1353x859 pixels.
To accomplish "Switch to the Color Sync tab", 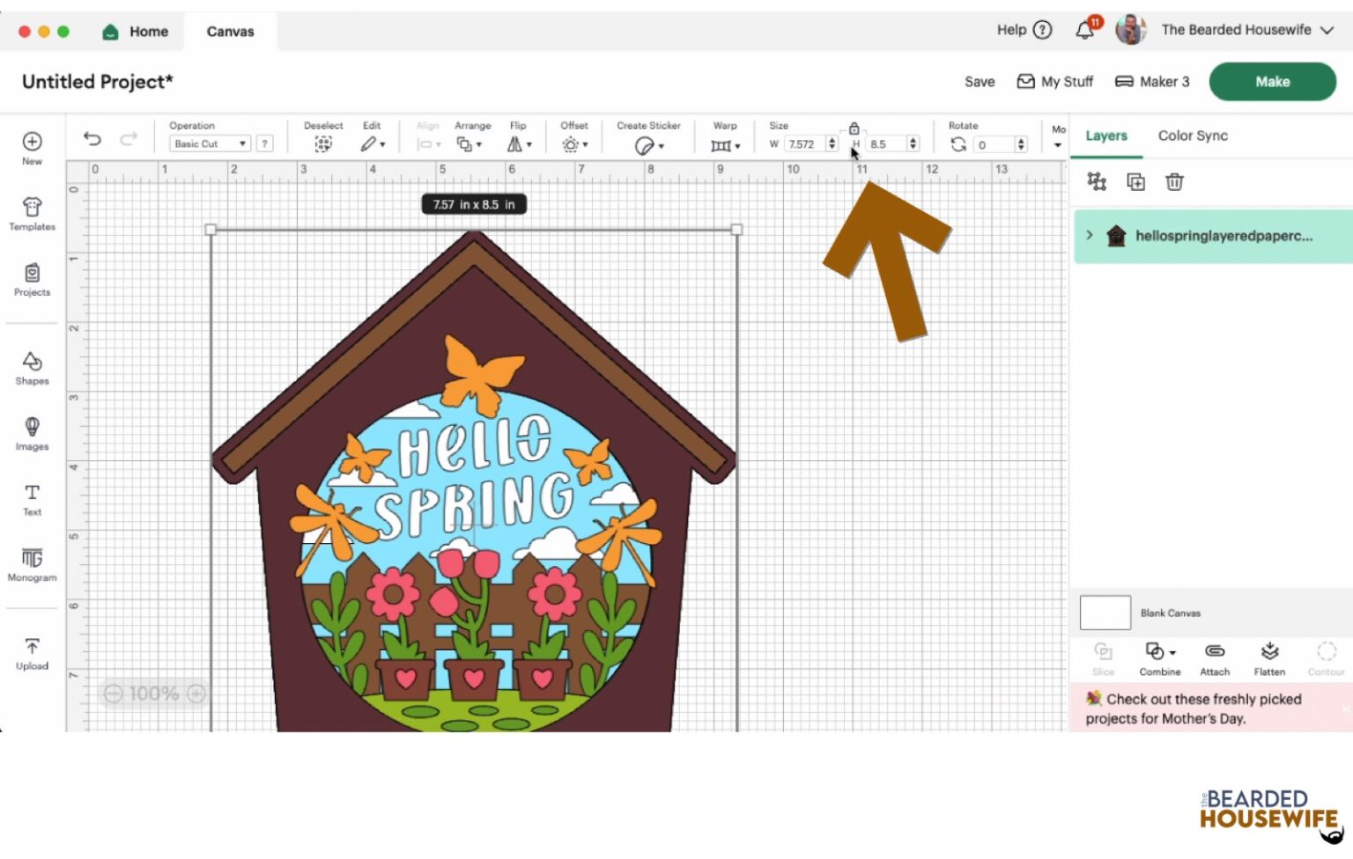I will 1193,136.
